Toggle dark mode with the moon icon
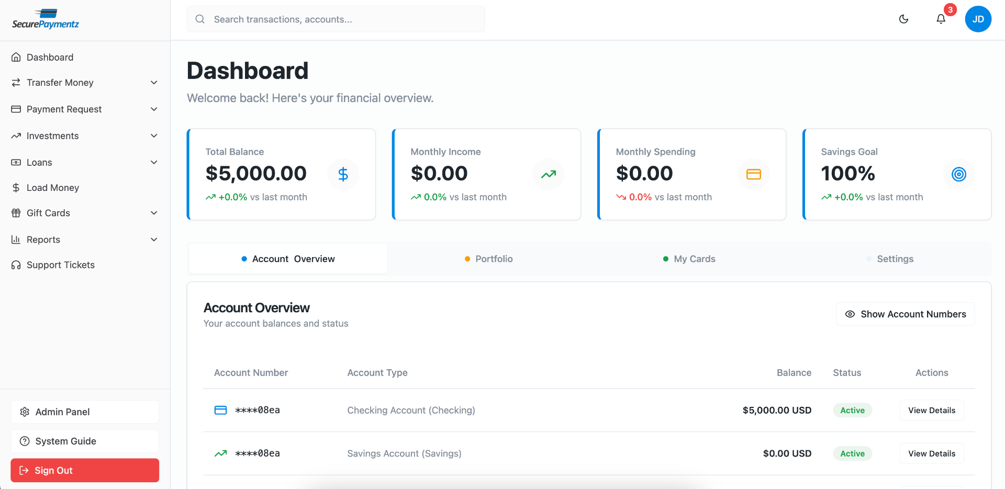Image resolution: width=1005 pixels, height=489 pixels. click(x=904, y=19)
